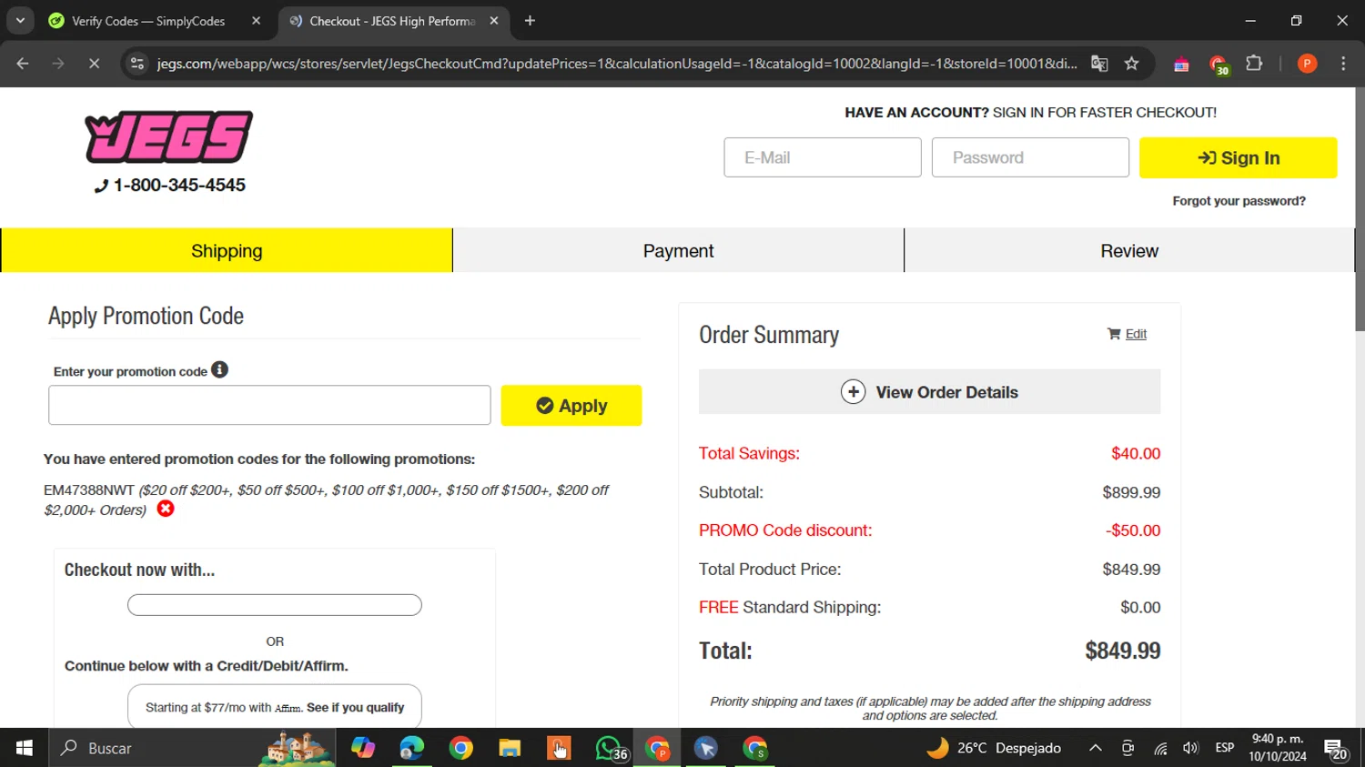1365x767 pixels.
Task: Close the Verify Codes SimplyCodes tab
Action: (x=256, y=21)
